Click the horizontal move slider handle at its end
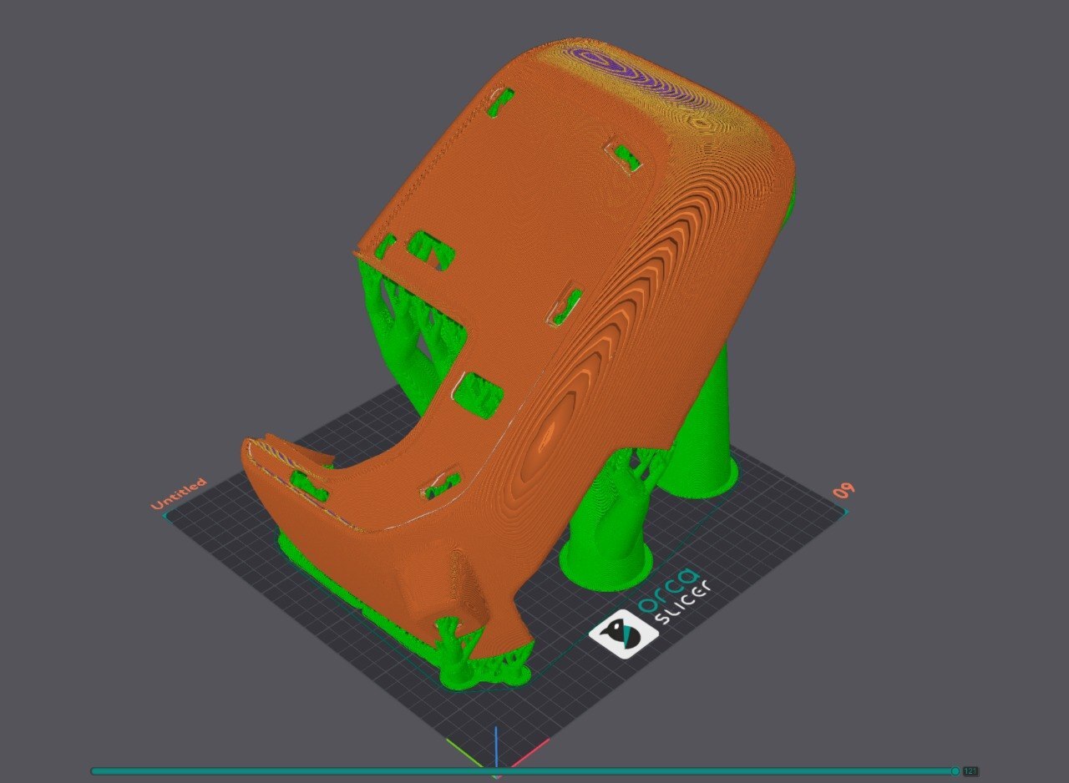 coord(955,771)
